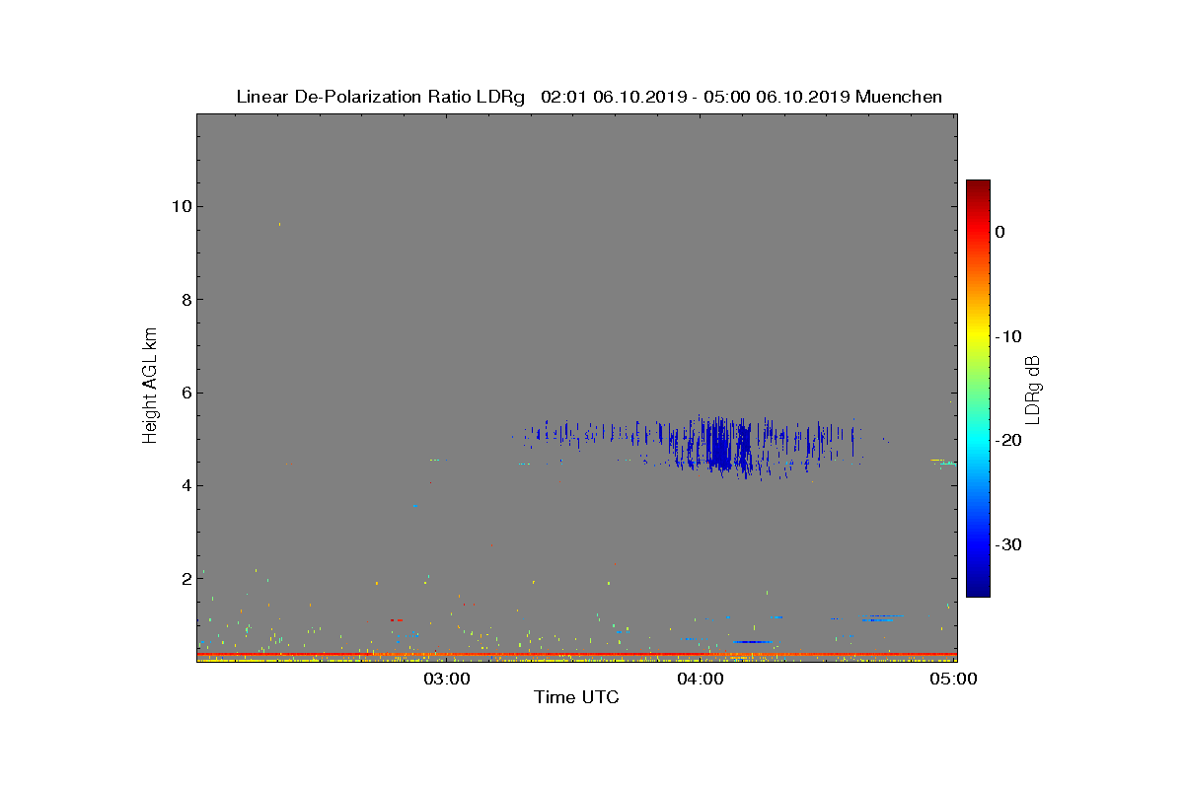Click the 'Height AGL km' axis label
This screenshot has height=789, width=1184.
150,387
